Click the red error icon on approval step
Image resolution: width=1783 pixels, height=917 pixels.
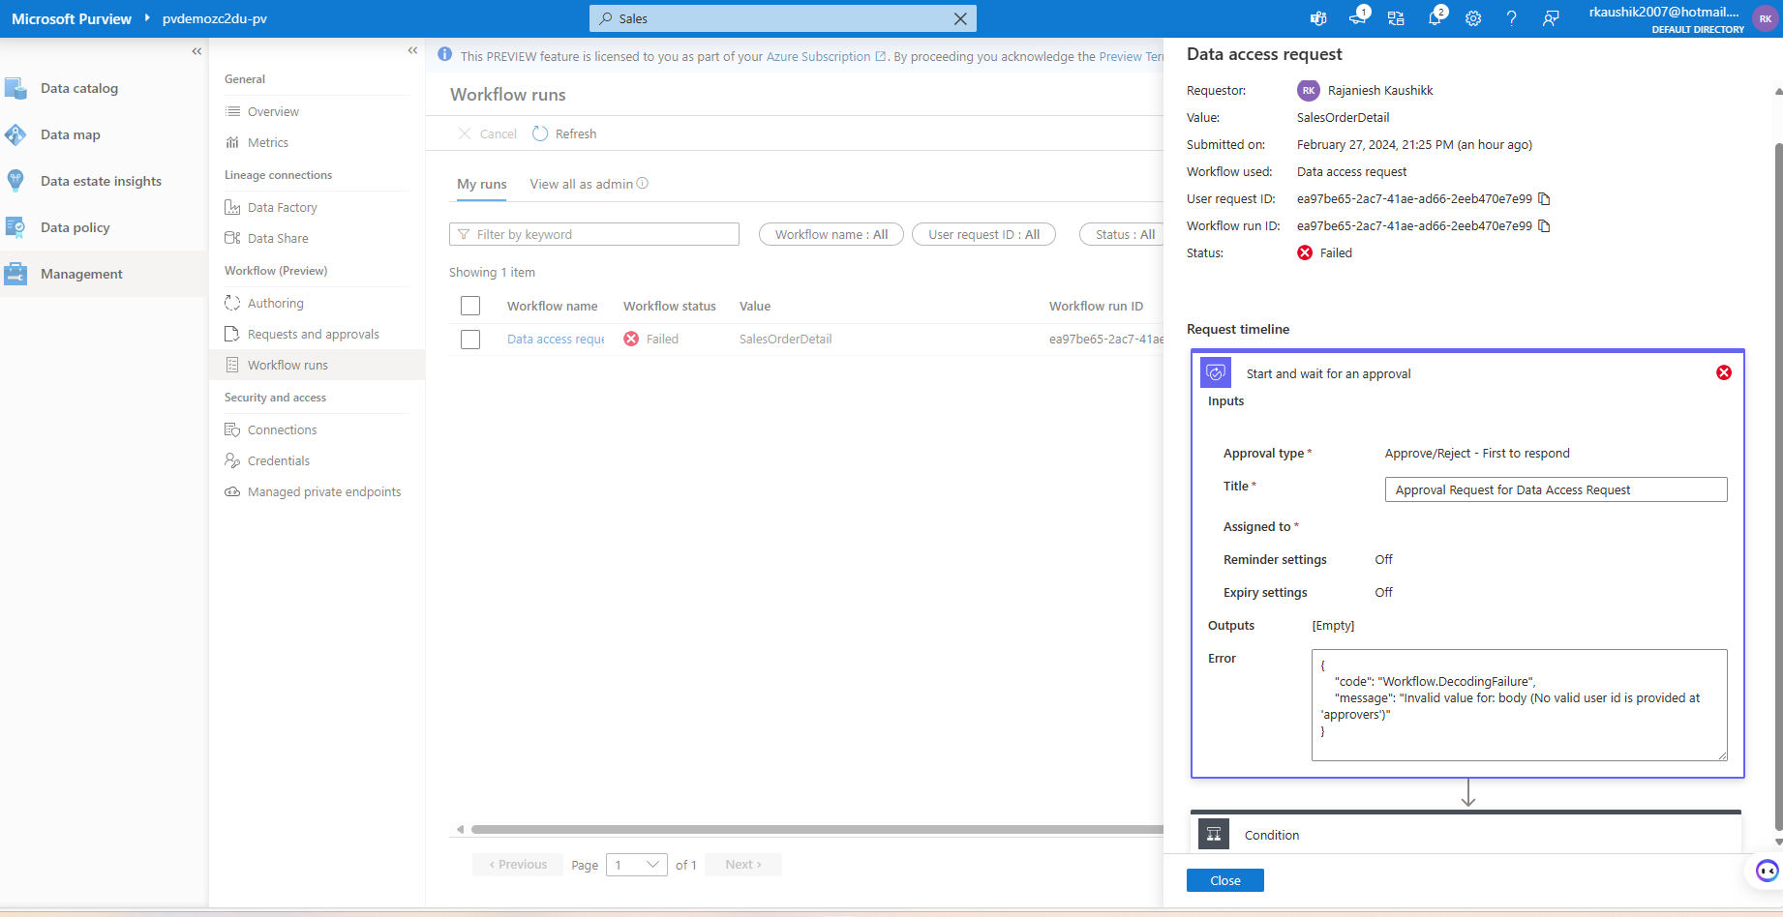click(1724, 372)
